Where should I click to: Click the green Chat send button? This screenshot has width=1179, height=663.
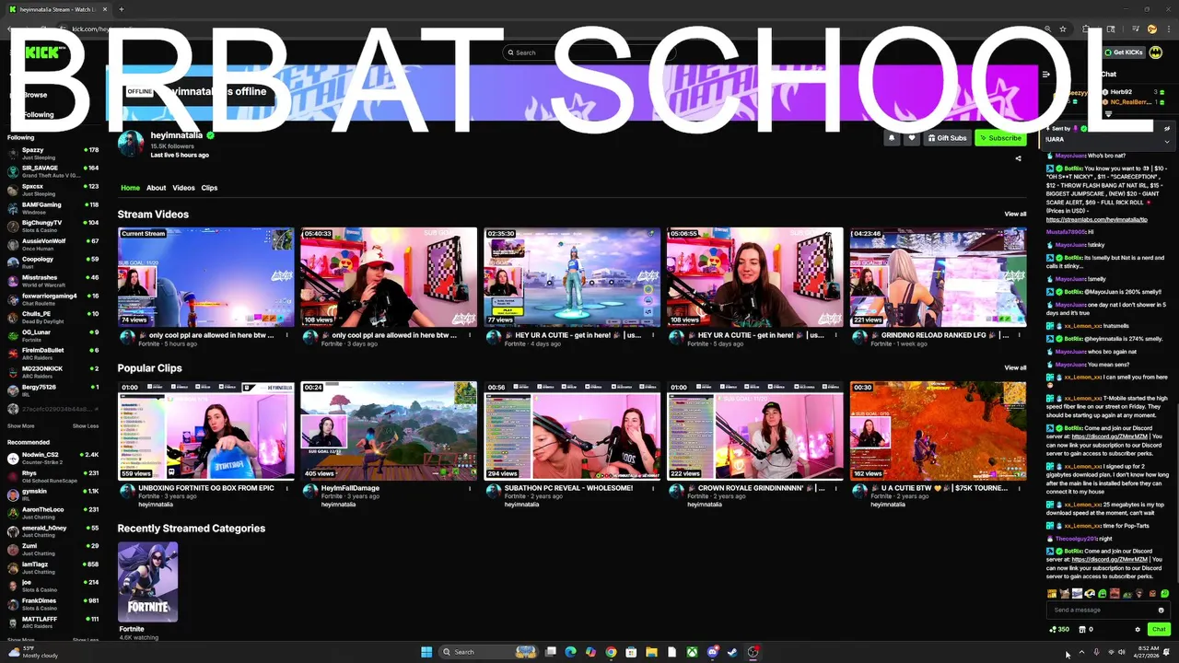coord(1159,630)
